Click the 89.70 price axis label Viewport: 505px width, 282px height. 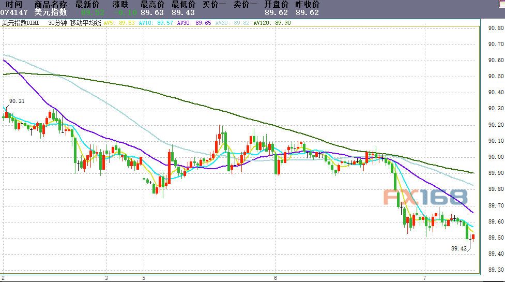pos(496,205)
